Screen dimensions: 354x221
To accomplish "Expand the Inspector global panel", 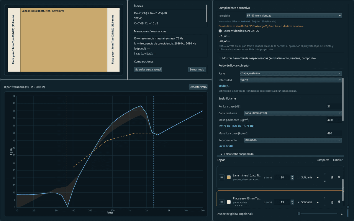I will coord(342,214).
